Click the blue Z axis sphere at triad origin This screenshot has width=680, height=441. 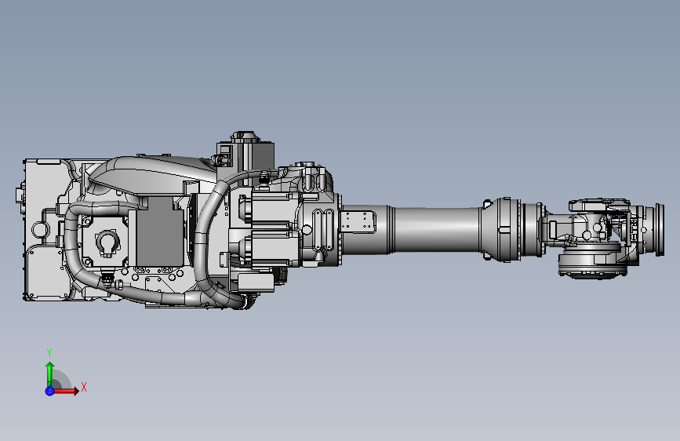pos(49,391)
